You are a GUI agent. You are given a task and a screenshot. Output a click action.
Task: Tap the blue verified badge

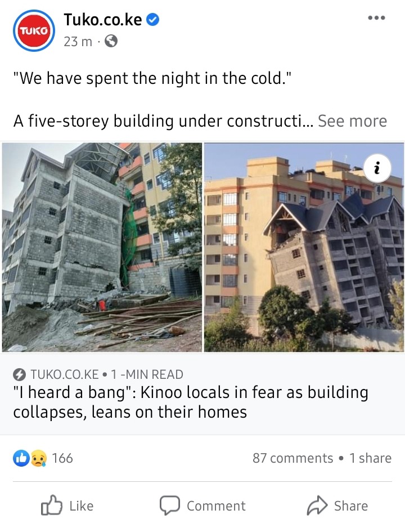153,20
